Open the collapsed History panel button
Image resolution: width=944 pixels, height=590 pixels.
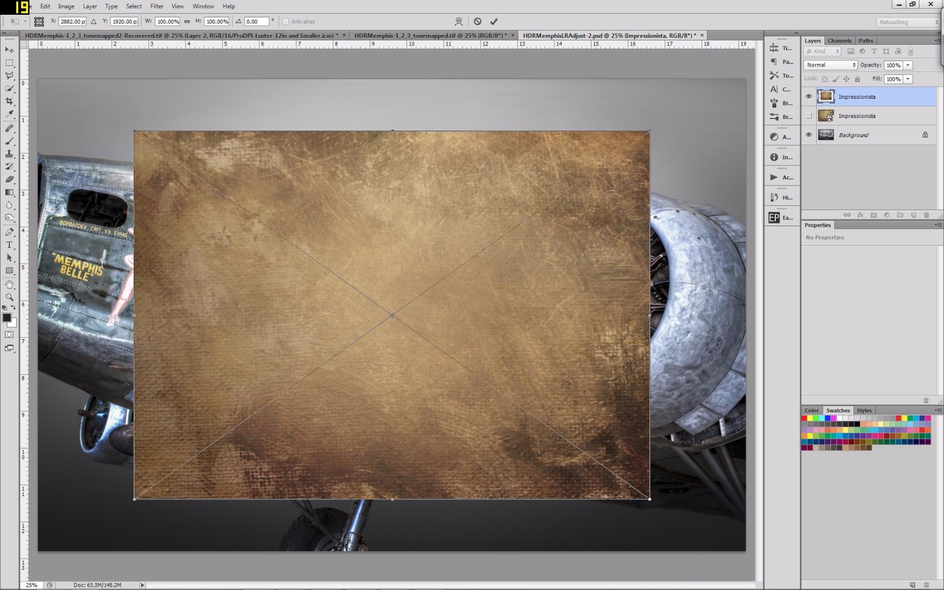[x=782, y=198]
